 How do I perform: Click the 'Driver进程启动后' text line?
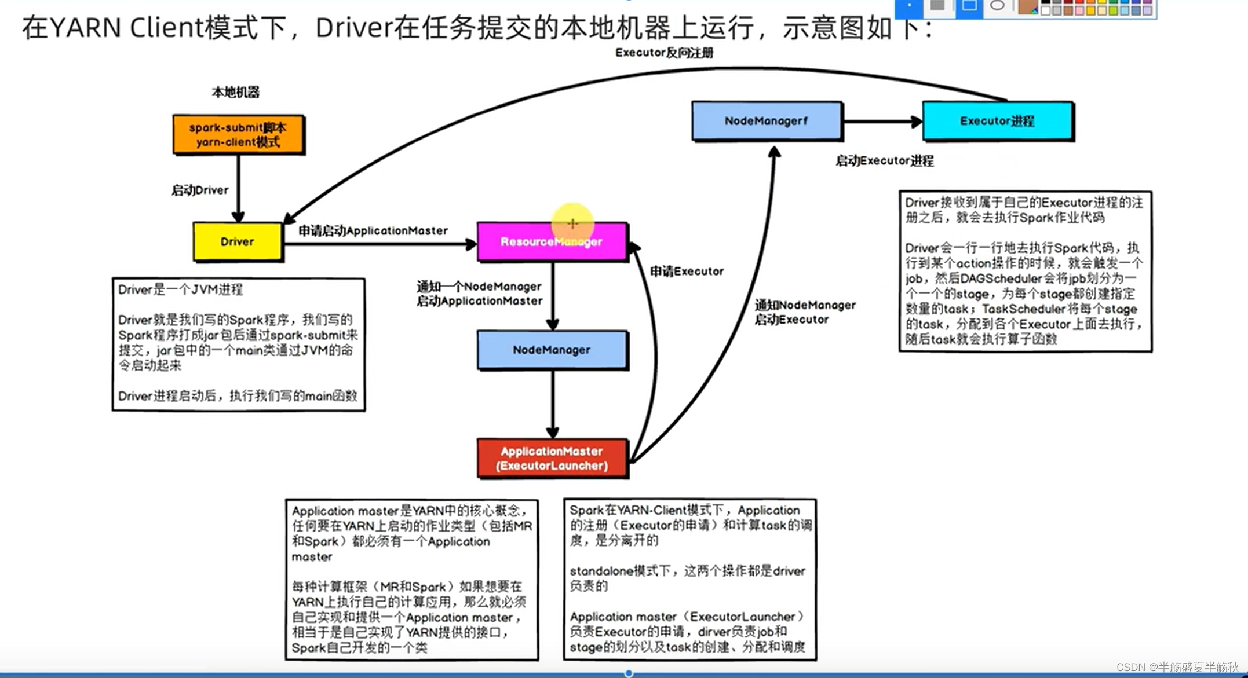click(x=238, y=396)
